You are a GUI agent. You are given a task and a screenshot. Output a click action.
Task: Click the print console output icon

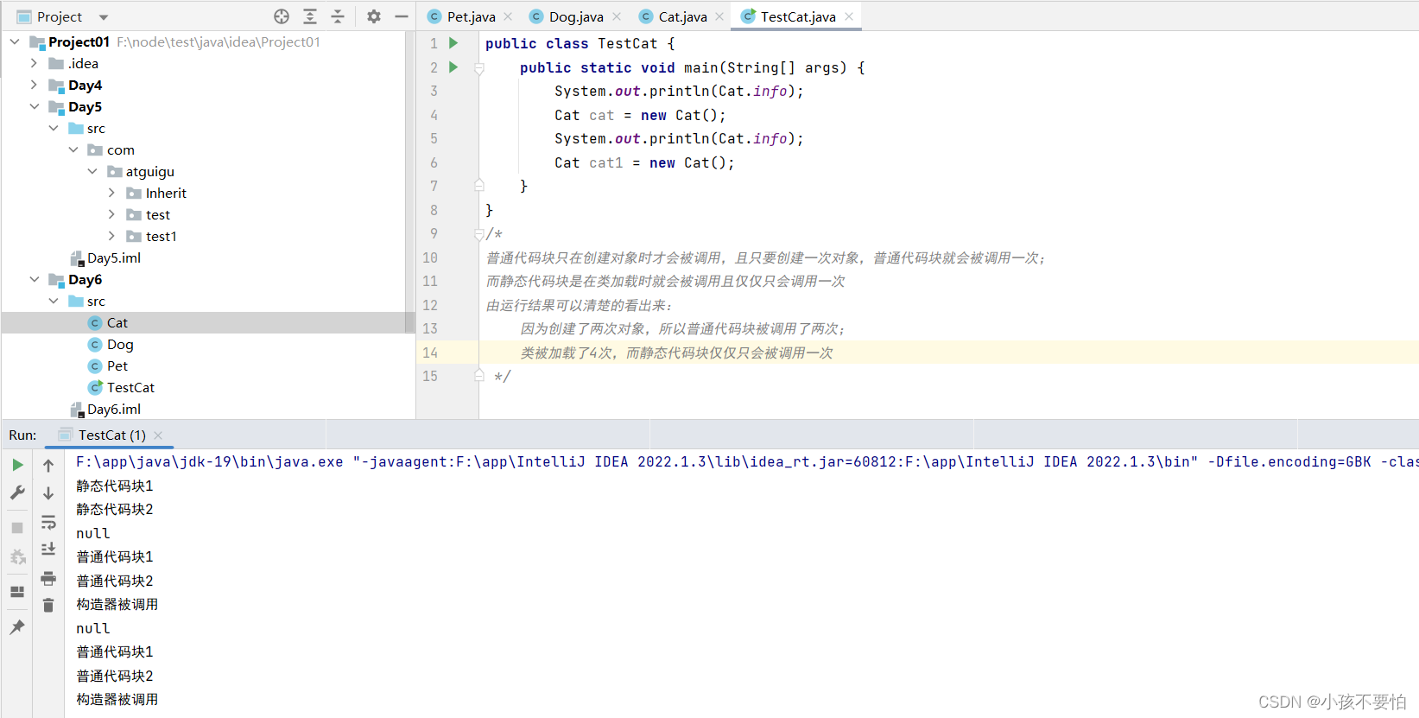pos(48,578)
